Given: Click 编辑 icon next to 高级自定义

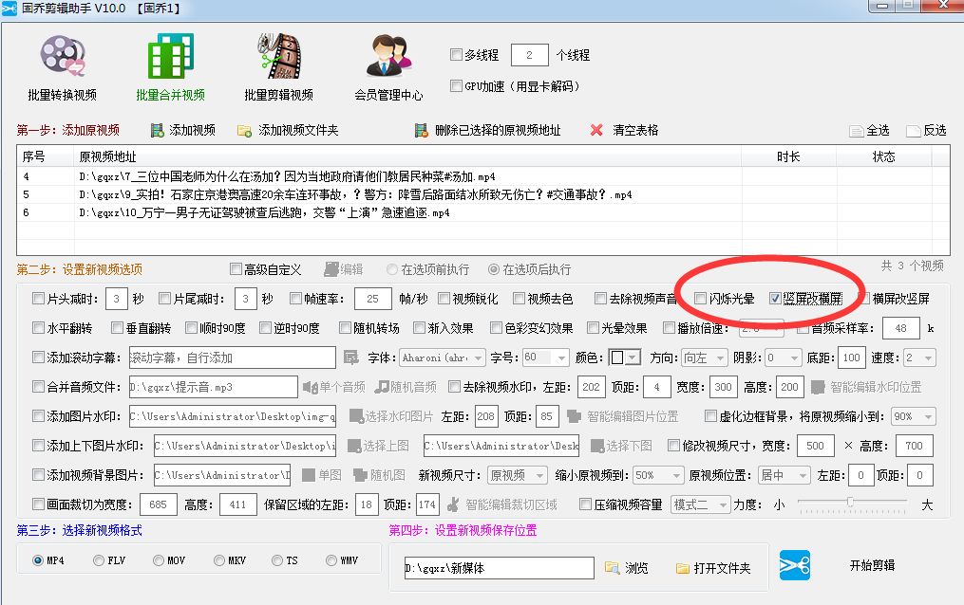Looking at the screenshot, I should click(331, 269).
